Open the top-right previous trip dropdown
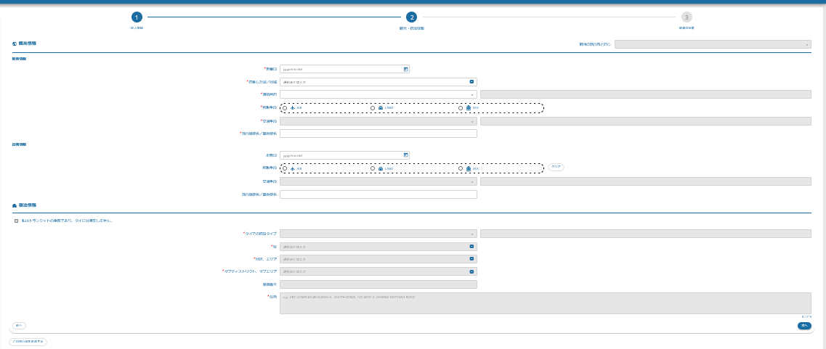The height and width of the screenshot is (349, 826). tap(712, 44)
